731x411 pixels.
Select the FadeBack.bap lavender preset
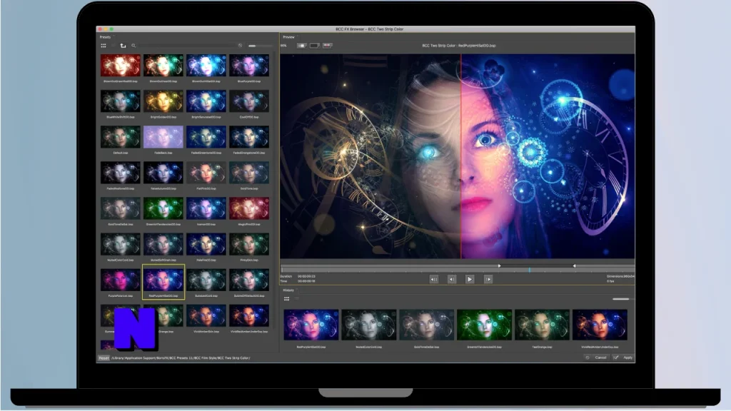(x=163, y=137)
